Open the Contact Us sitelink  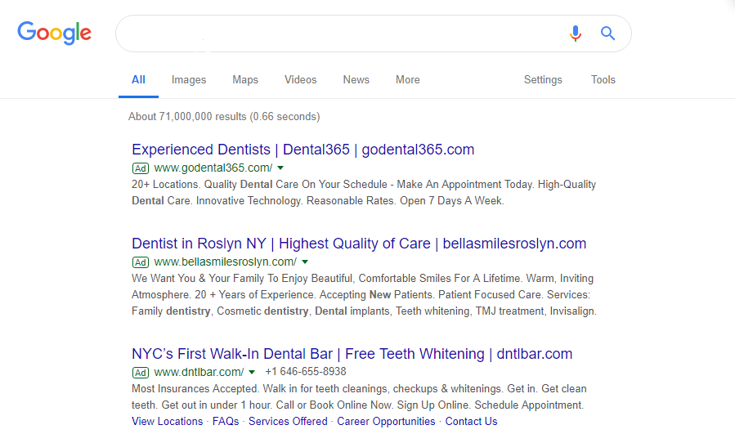point(471,422)
